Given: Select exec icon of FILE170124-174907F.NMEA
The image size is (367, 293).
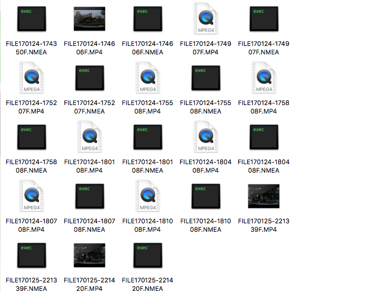Looking at the screenshot, I should click(x=264, y=18).
